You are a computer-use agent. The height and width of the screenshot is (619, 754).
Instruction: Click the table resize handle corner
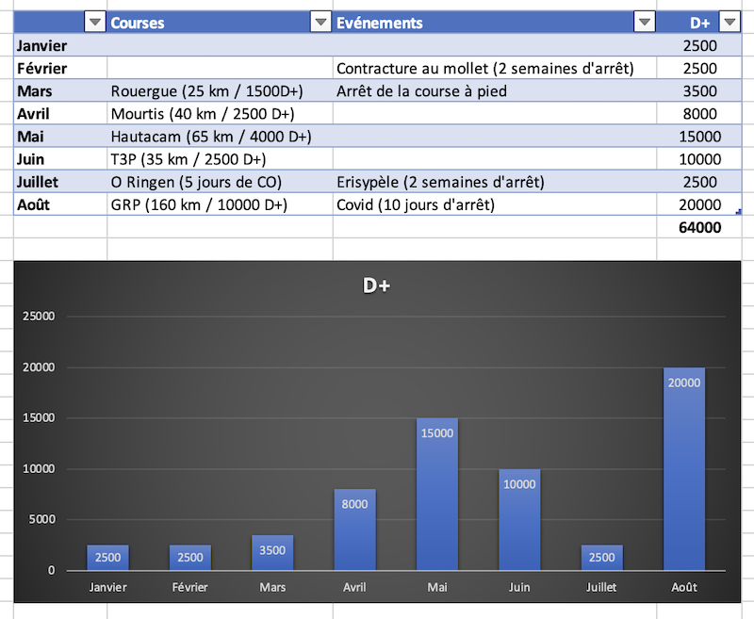[742, 213]
